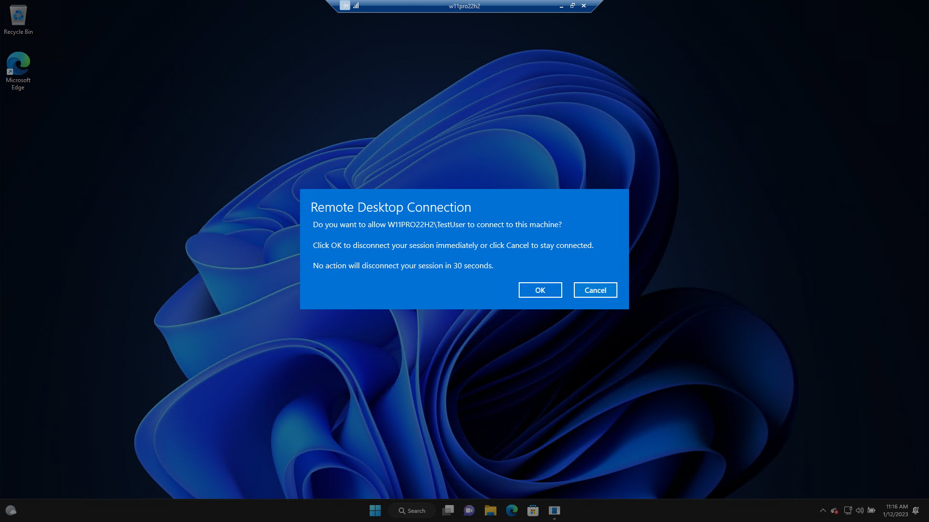Open File Explorer from the taskbar
The image size is (929, 522).
[490, 510]
